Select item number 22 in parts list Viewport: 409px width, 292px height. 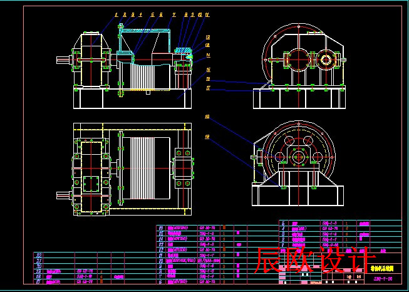[x=39, y=255]
